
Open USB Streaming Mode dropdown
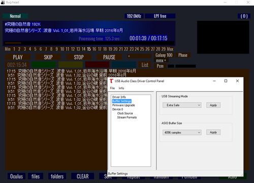[182, 105]
